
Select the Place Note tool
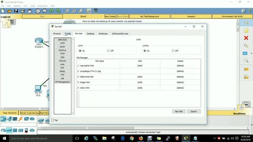click(246, 30)
